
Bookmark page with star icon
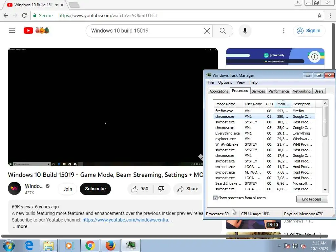tap(320, 15)
